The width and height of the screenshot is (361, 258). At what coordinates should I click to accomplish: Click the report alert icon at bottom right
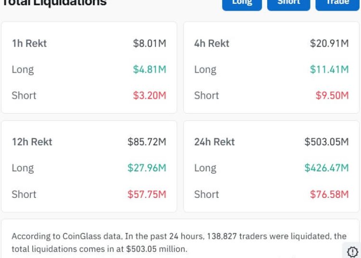point(352,251)
